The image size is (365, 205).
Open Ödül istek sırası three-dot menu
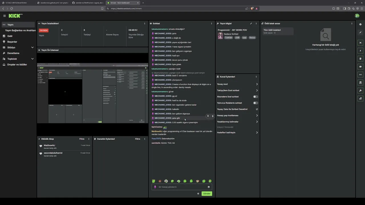pyautogui.click(x=352, y=24)
